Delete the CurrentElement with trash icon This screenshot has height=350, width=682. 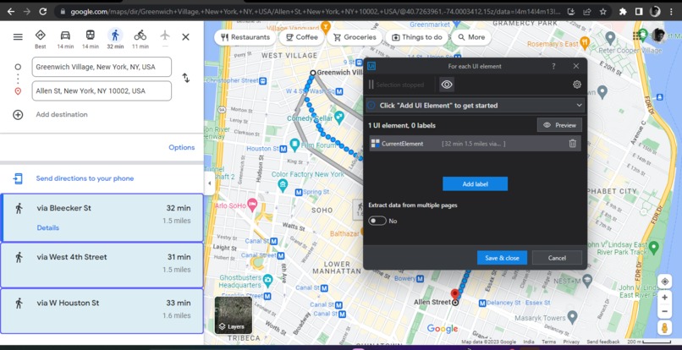pos(573,144)
